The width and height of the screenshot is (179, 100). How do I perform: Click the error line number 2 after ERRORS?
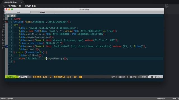[x=51, y=77]
